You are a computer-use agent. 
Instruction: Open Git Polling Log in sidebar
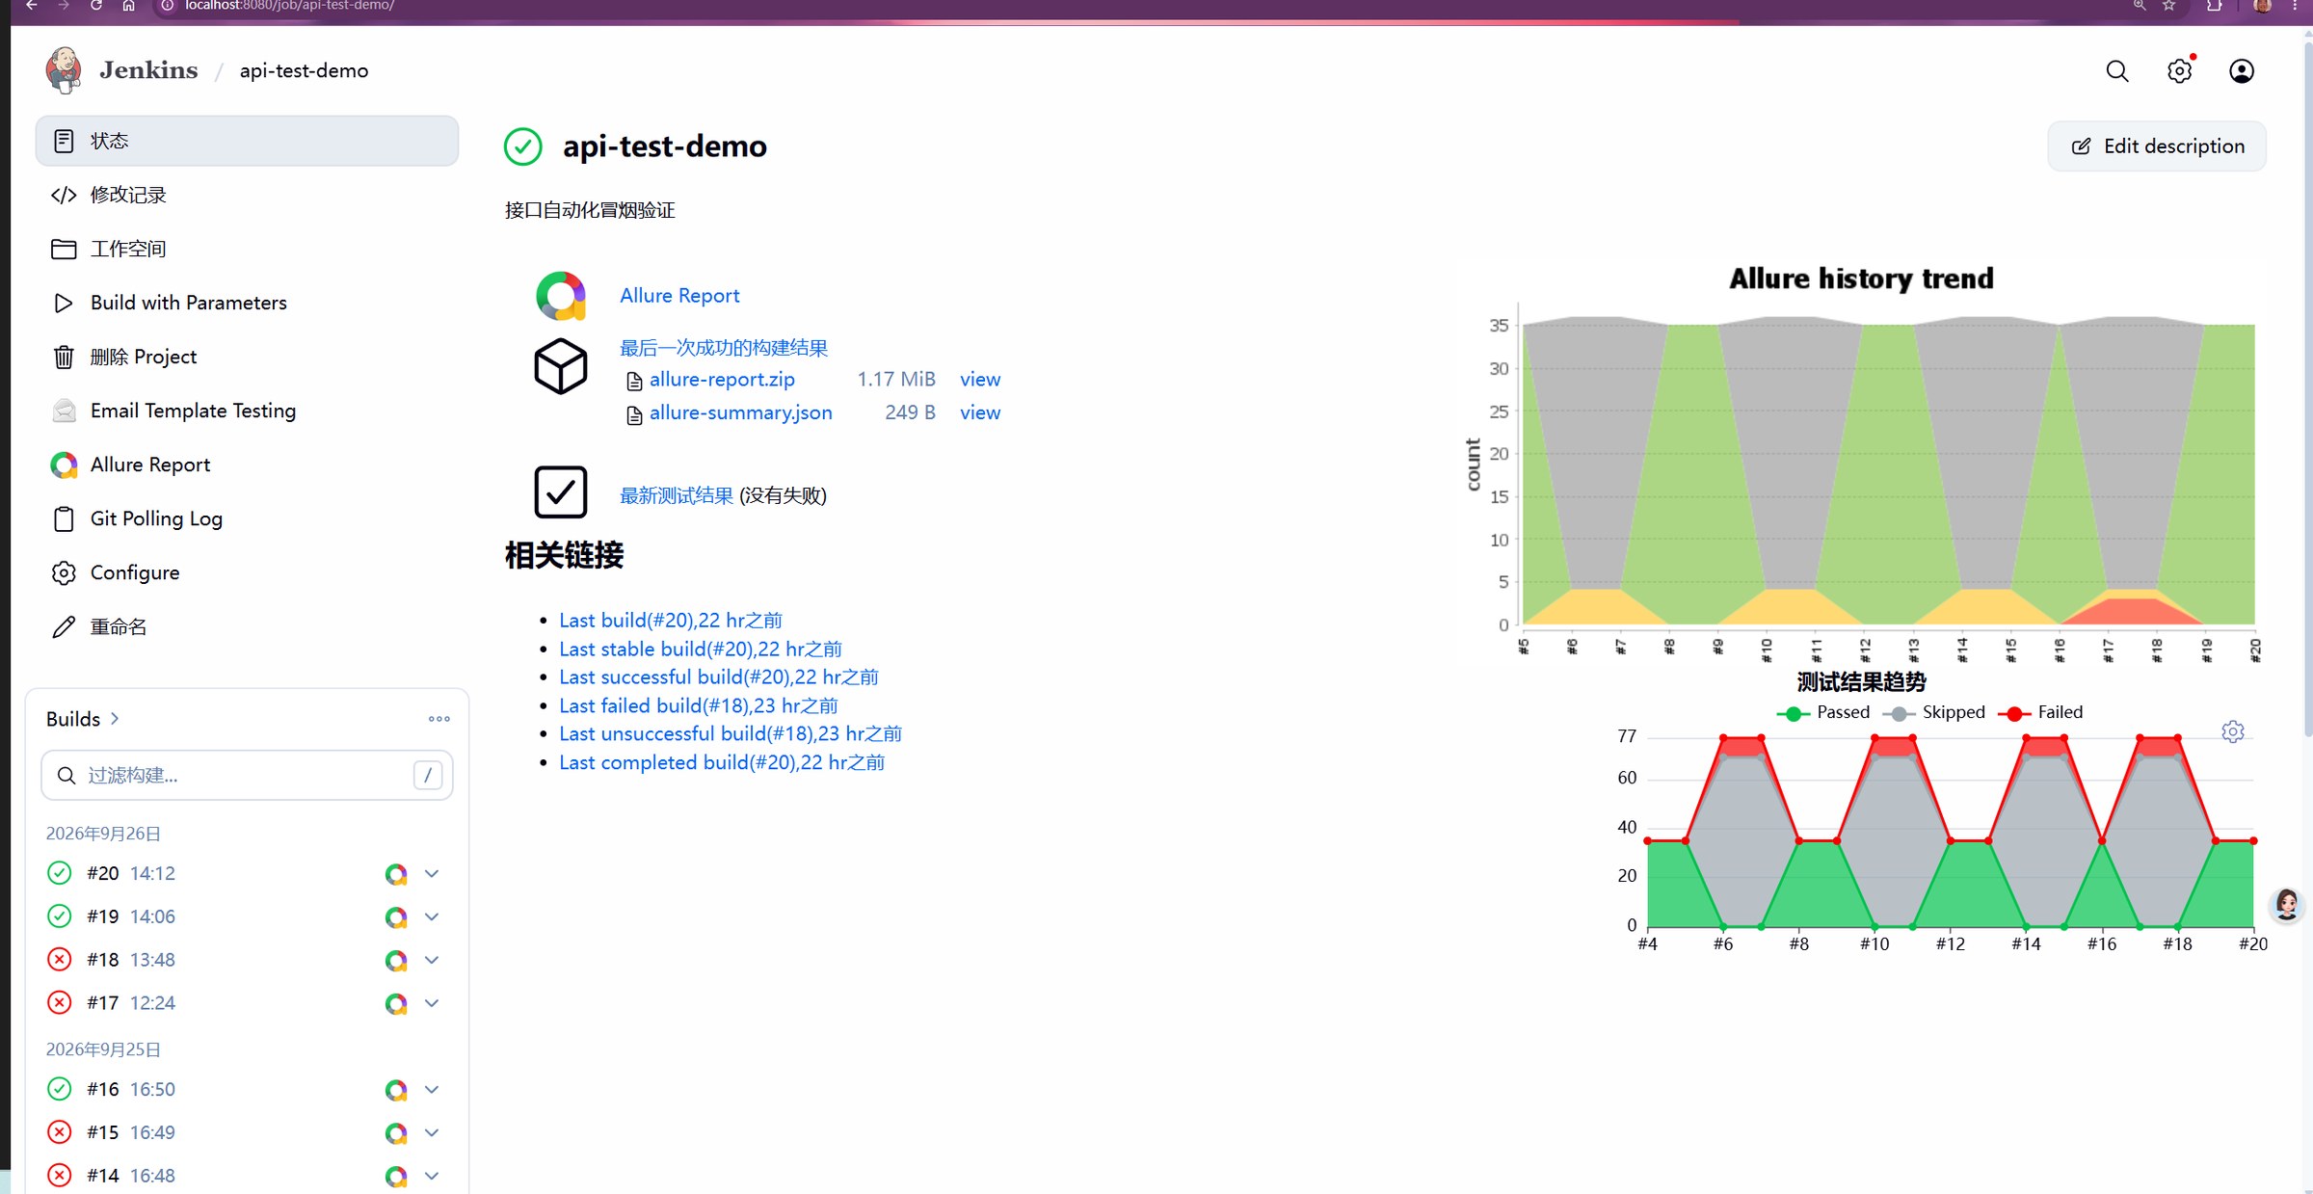(x=247, y=518)
